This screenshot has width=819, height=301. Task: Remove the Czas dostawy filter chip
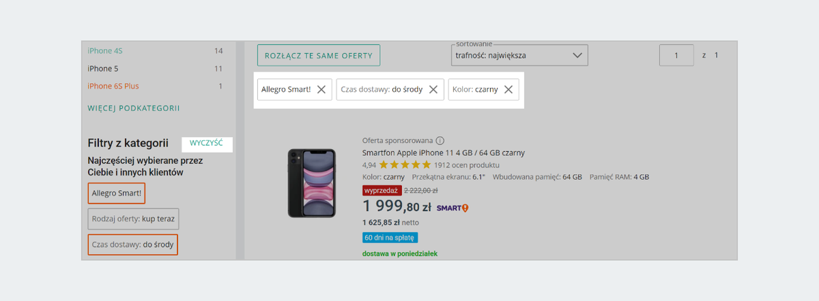click(x=433, y=90)
